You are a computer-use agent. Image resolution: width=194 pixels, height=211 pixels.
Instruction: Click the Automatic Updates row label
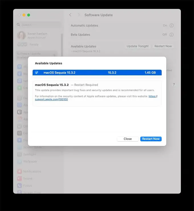84,25
